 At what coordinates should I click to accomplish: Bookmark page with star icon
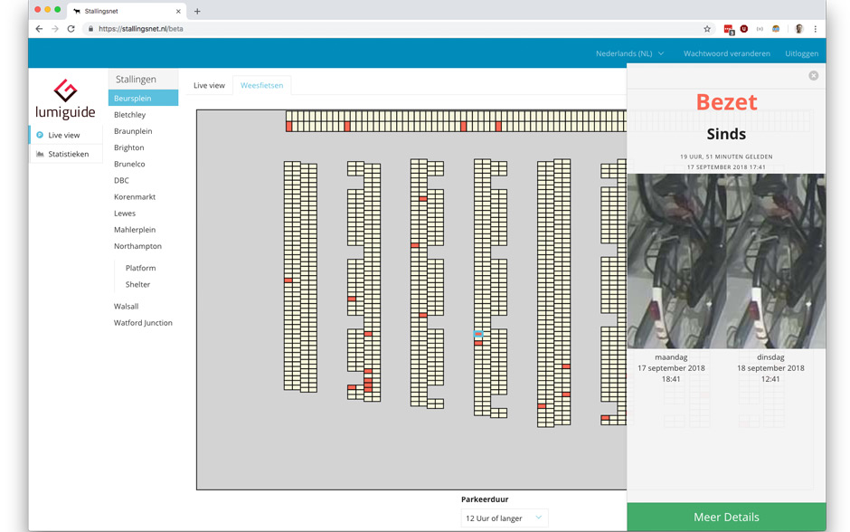click(707, 29)
